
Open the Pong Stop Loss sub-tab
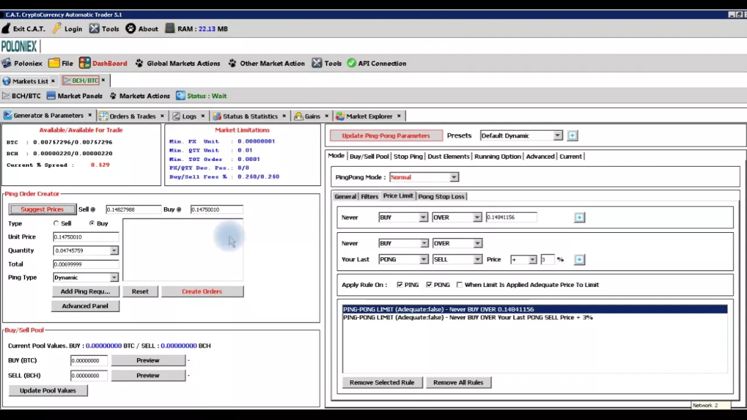tap(441, 197)
